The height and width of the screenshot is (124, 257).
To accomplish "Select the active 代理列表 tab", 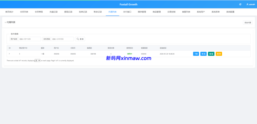I will pyautogui.click(x=112, y=12).
